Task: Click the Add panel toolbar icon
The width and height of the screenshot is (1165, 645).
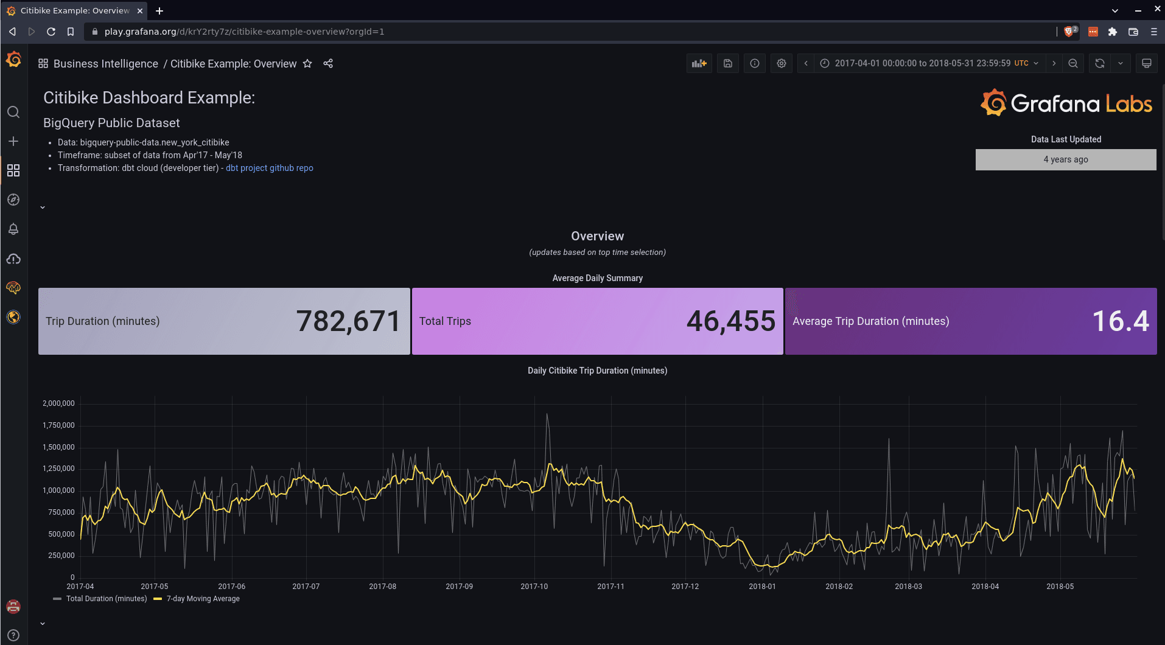Action: pos(699,63)
